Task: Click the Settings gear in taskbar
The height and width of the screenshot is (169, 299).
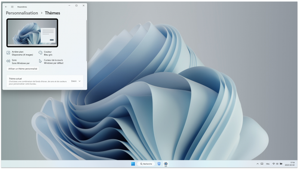Action: (166, 164)
